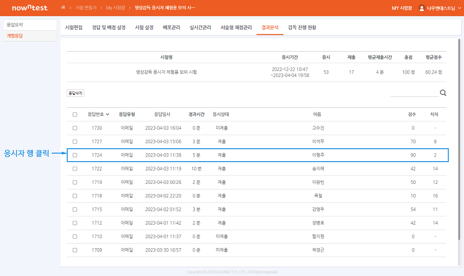Open examinee 옥철 row name
Screen dimensions: 464x276
[318, 196]
